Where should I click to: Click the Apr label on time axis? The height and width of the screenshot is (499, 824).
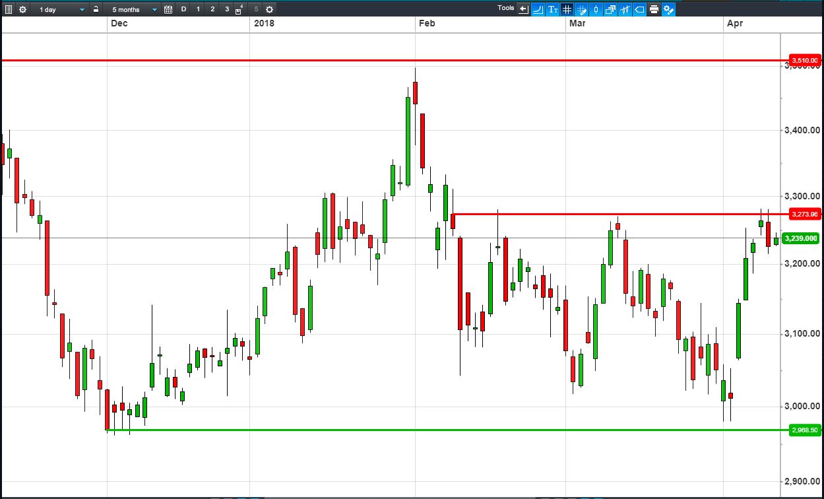click(x=735, y=24)
